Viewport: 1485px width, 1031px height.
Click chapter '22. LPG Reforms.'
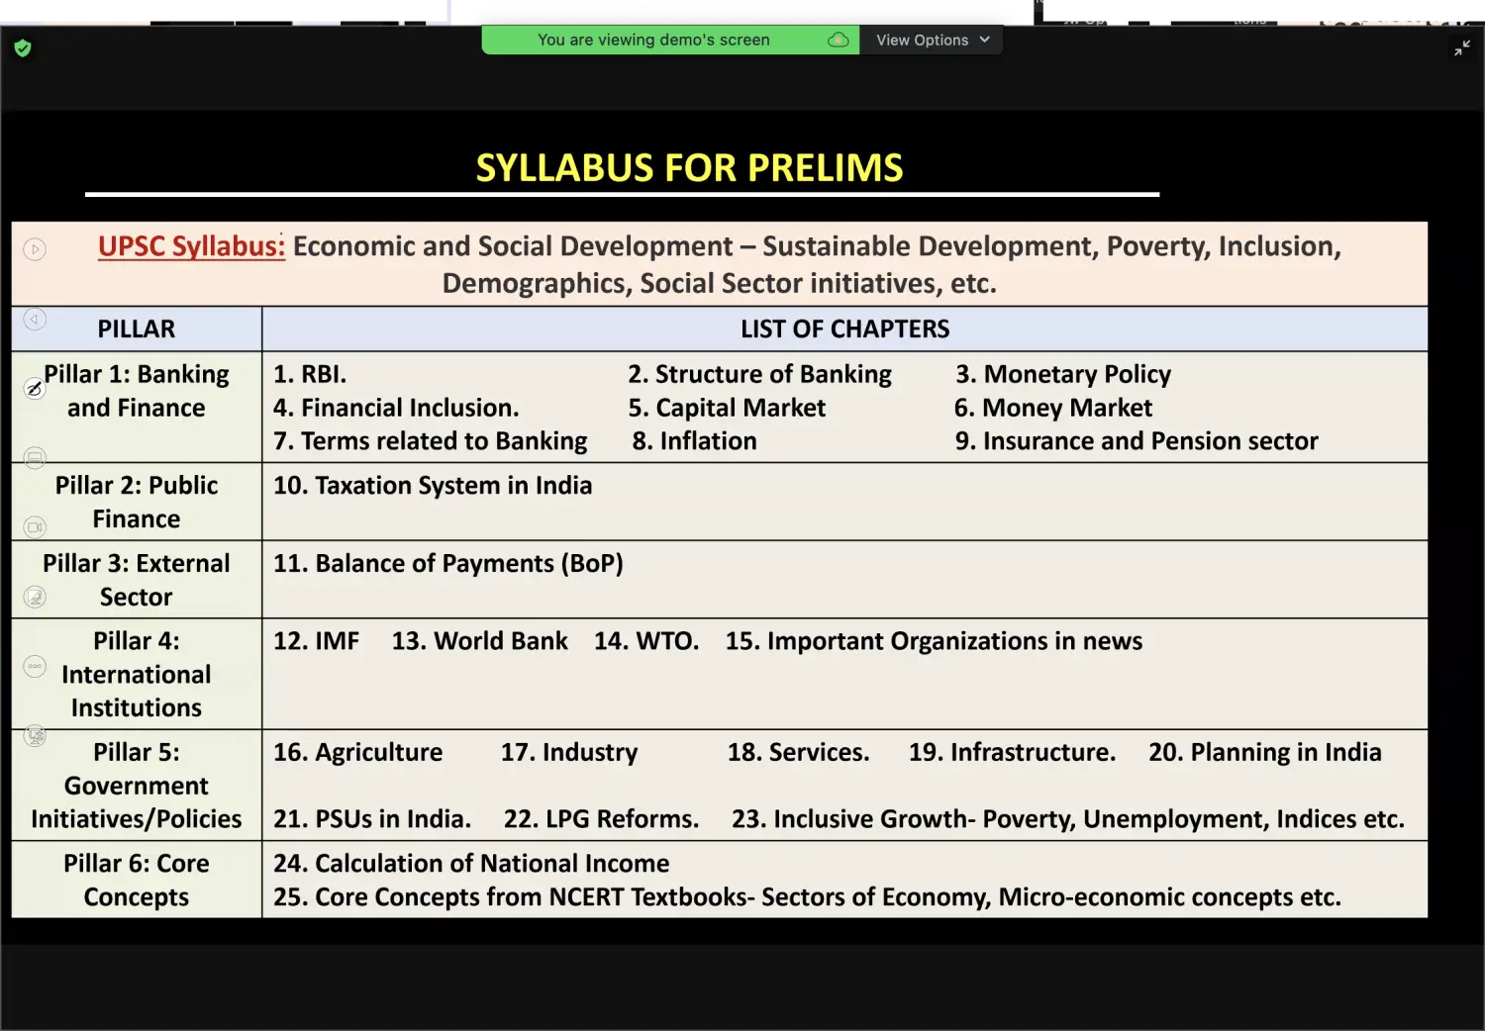[602, 819]
